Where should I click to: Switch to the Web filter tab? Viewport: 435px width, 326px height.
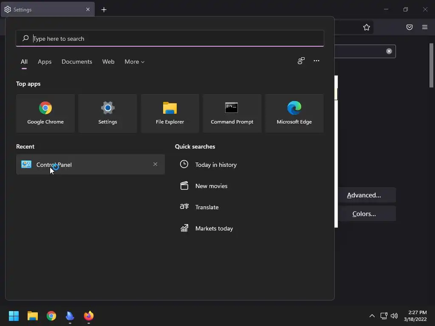[x=108, y=62]
